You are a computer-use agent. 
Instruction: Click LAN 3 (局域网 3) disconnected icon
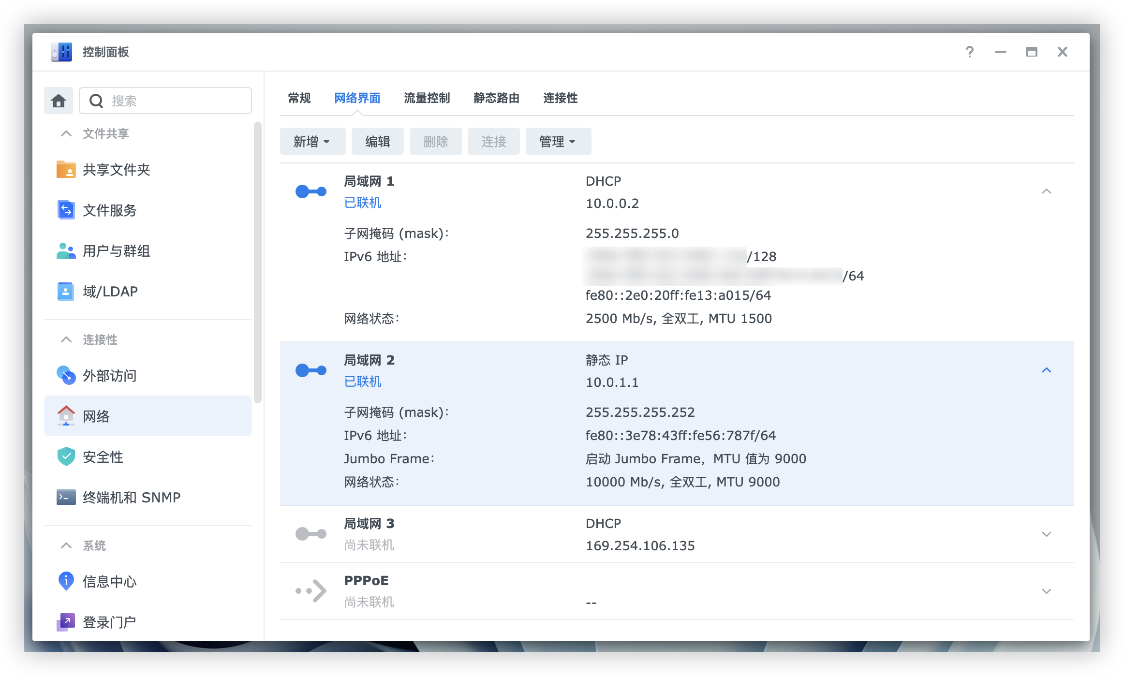(x=311, y=534)
